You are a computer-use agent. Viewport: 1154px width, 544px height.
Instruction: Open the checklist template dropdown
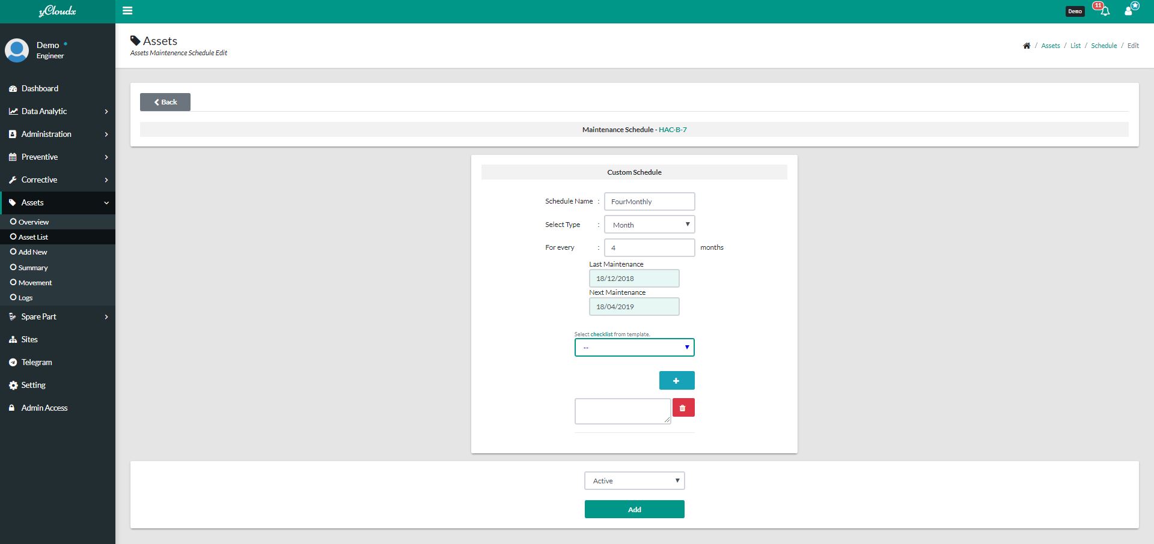(x=634, y=348)
